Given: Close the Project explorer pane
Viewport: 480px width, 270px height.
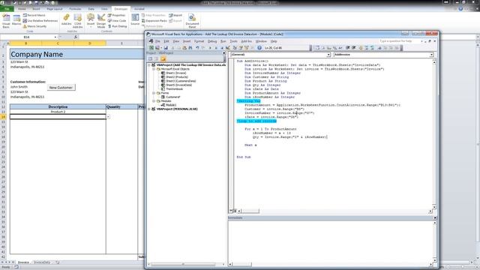Looking at the screenshot, I should coord(223,53).
